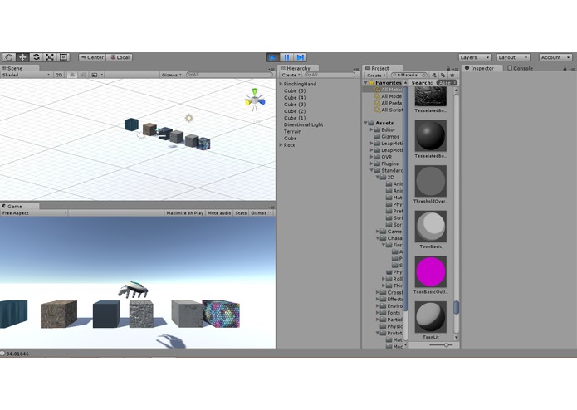Select the ToonBasic material thumbnail

click(x=431, y=227)
